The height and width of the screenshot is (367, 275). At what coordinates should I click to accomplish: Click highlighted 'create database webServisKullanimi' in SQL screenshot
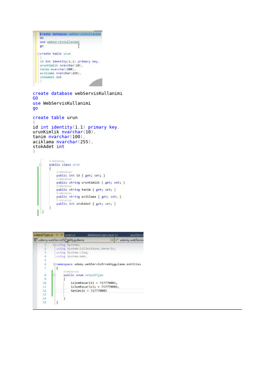(x=71, y=34)
